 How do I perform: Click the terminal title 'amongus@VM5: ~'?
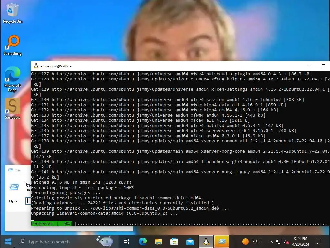[56, 66]
